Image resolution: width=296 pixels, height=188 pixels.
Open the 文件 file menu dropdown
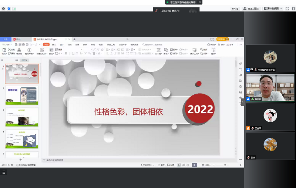(x=7, y=44)
